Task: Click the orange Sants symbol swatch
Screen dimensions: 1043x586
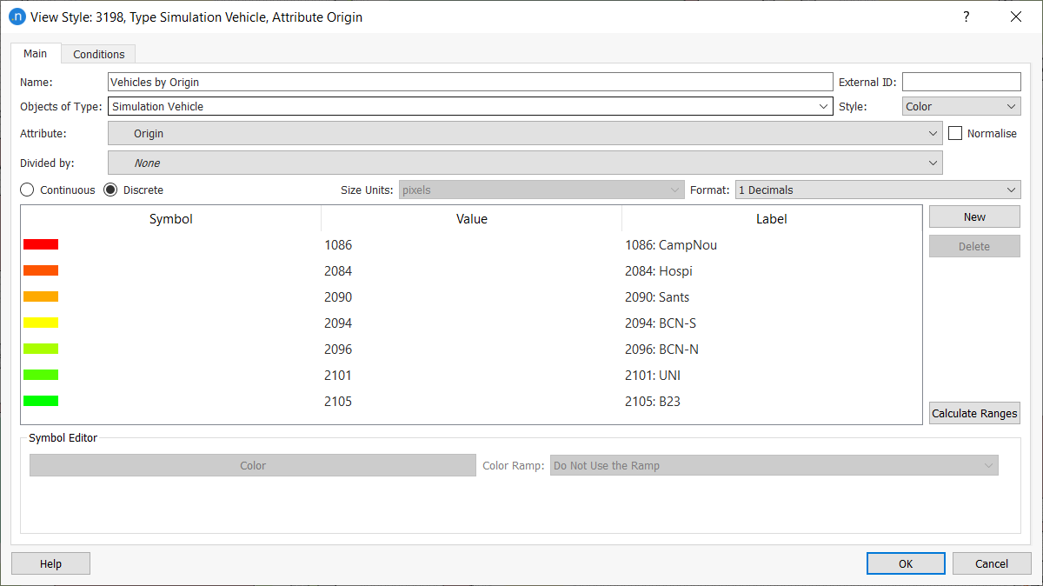Action: point(41,297)
